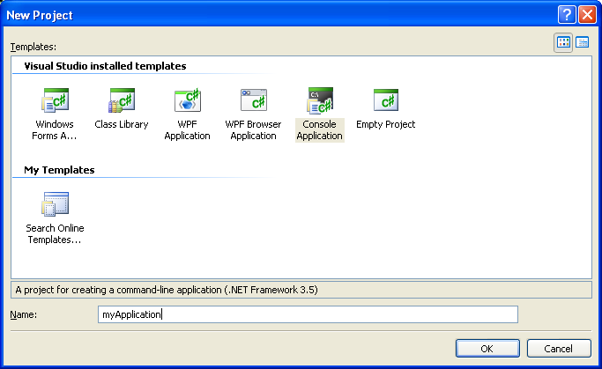Image resolution: width=602 pixels, height=369 pixels.
Task: Switch to large icons view
Action: pos(563,42)
